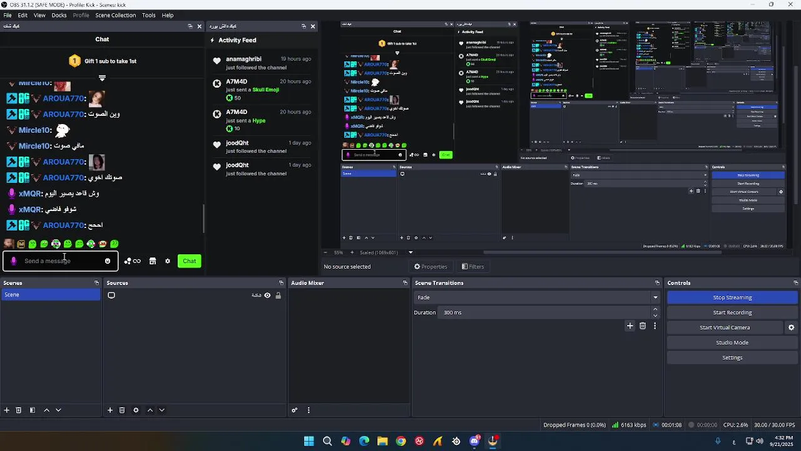Open the File menu
The height and width of the screenshot is (451, 801).
pos(8,15)
